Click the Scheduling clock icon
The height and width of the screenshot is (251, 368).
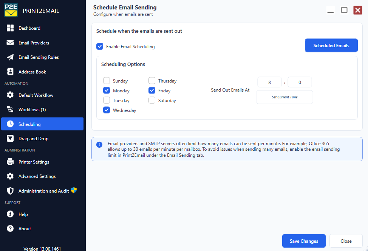(10, 124)
